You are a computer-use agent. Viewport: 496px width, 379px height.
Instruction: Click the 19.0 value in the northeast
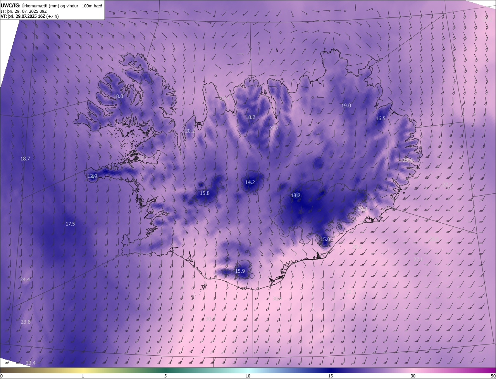point(346,105)
